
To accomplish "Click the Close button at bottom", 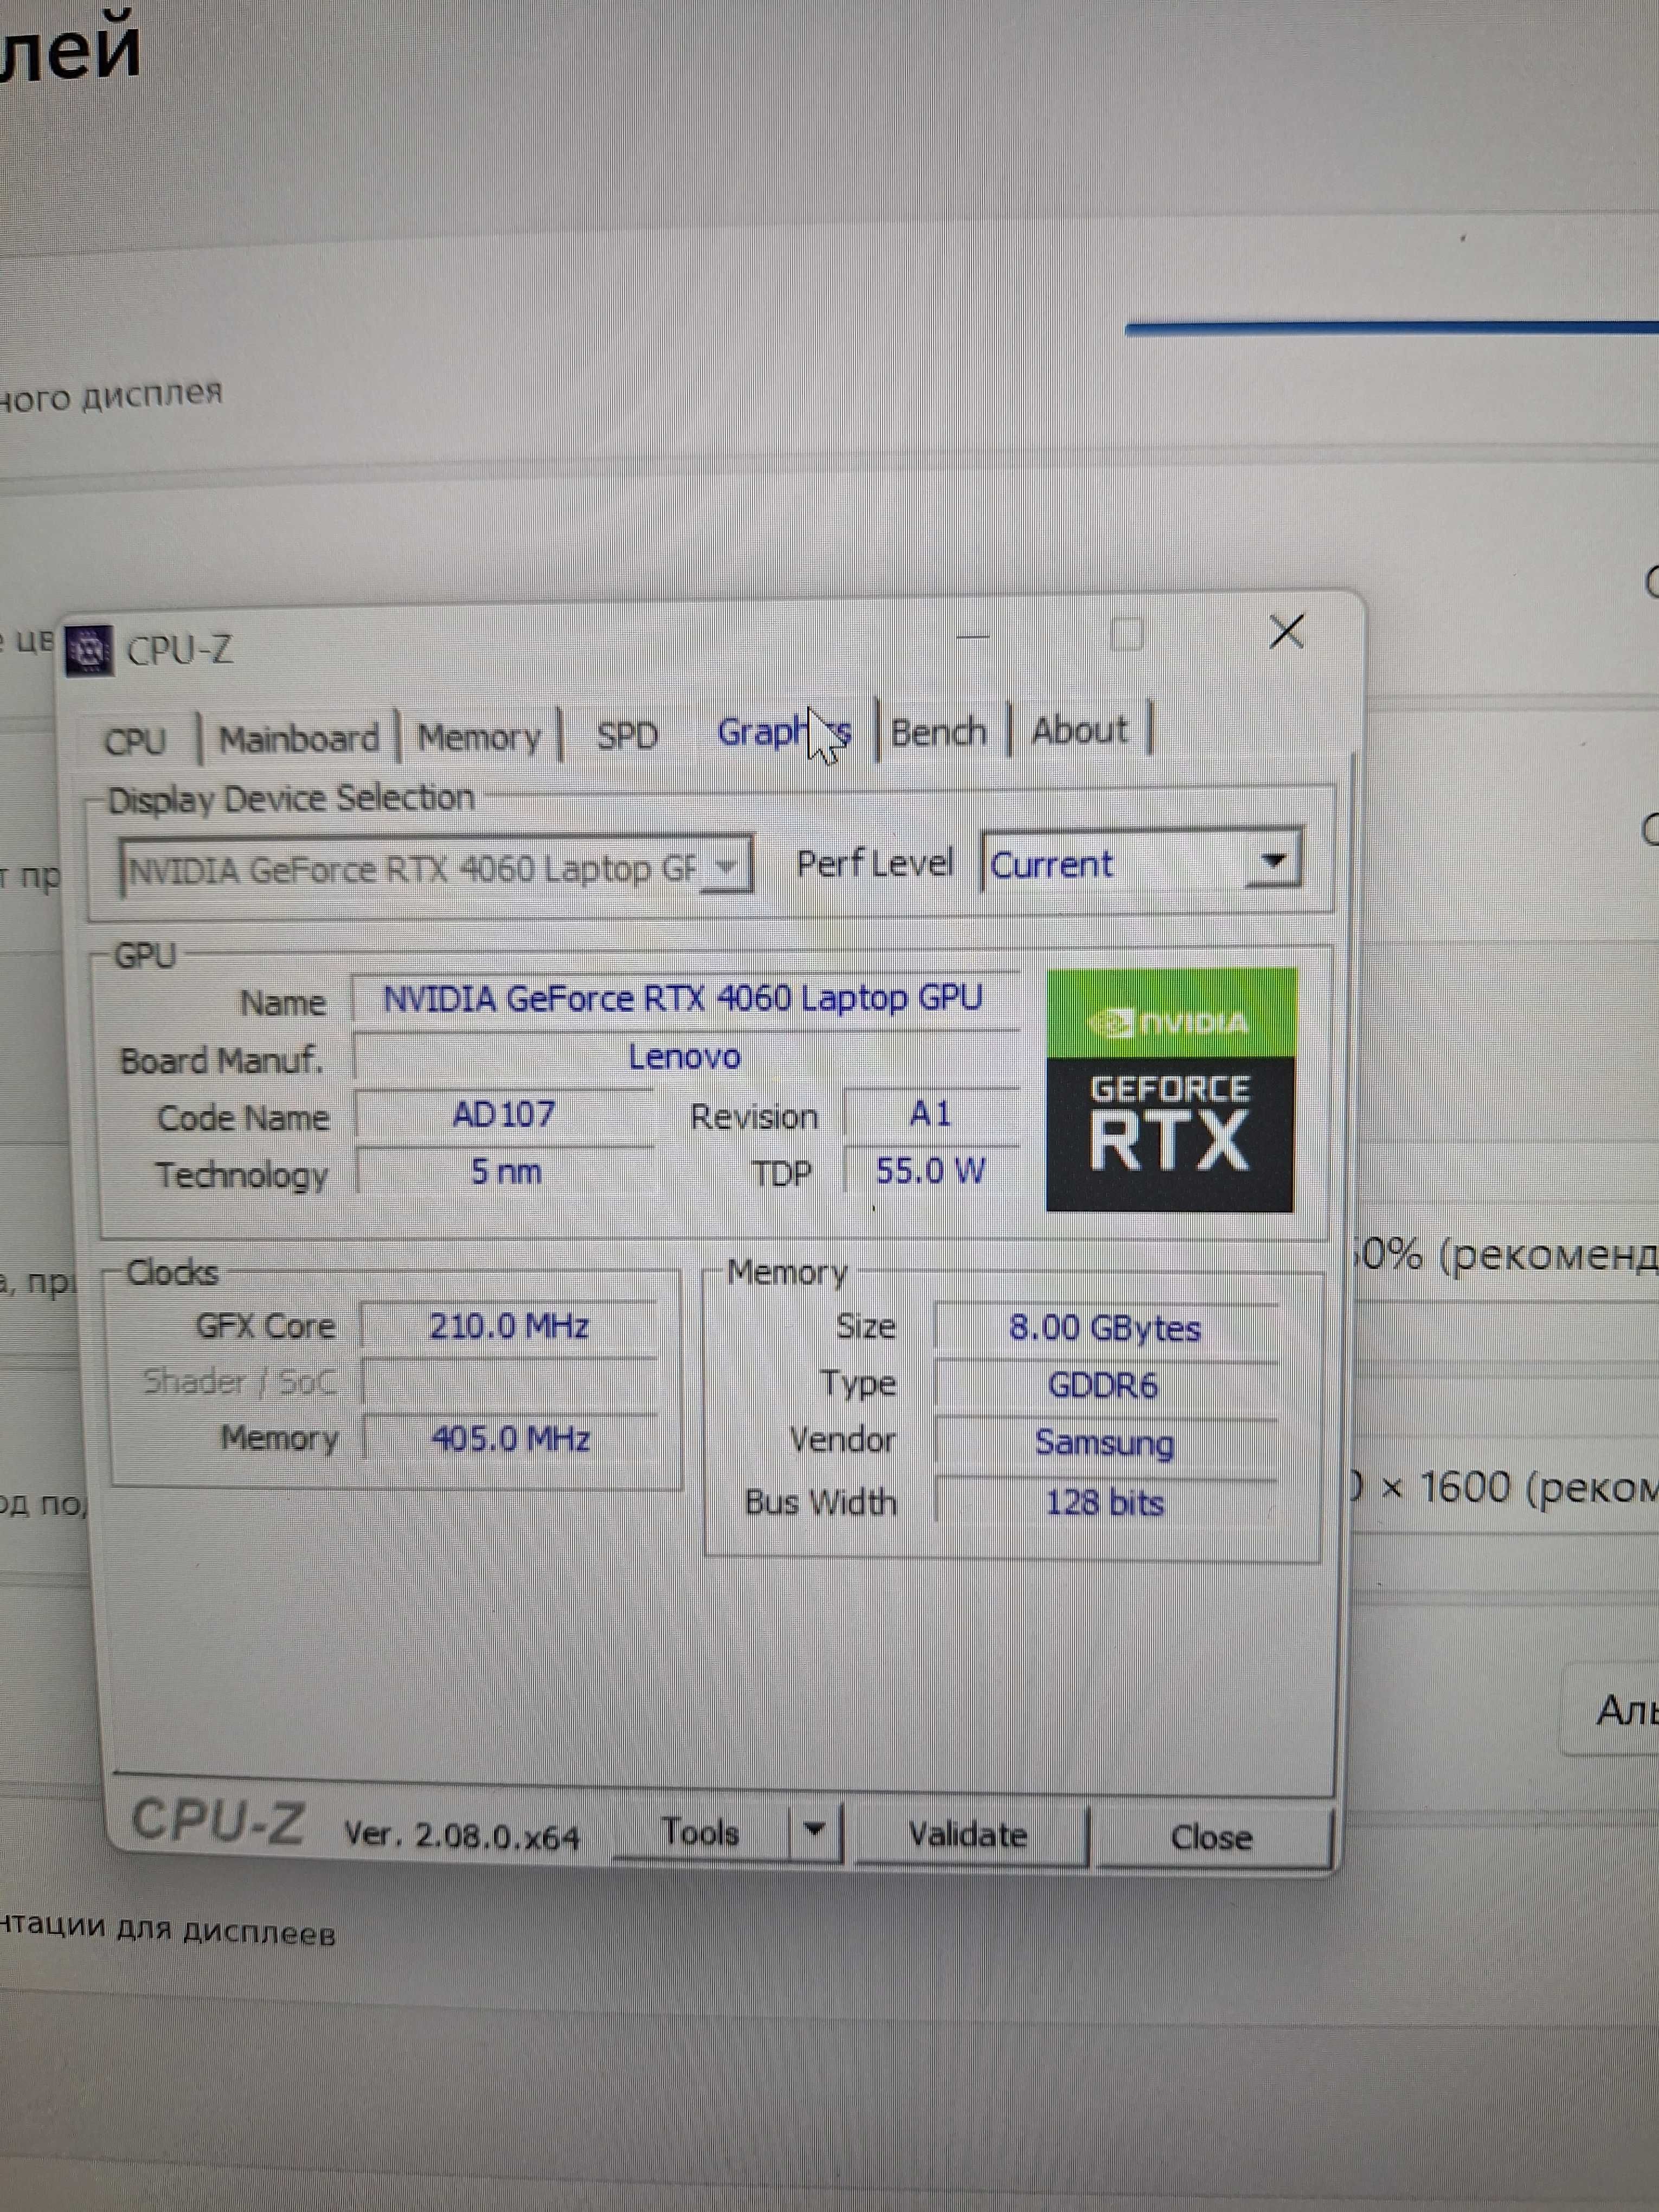I will click(x=1212, y=1837).
